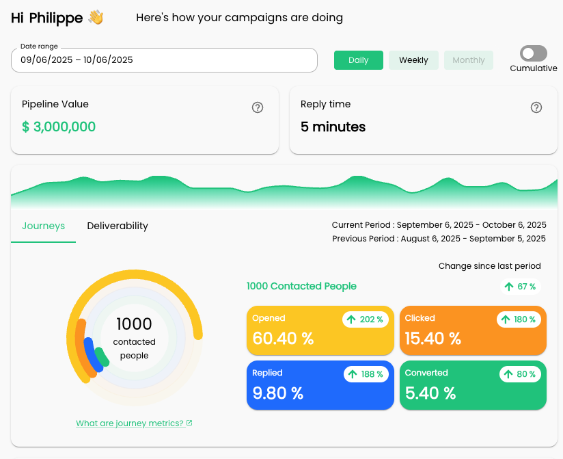This screenshot has width=563, height=459.
Task: Click the 'Pipeline Value' card title
Action: [x=55, y=104]
